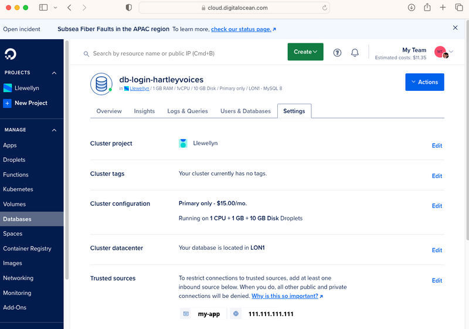
Task: Select the Settings tab
Action: tap(294, 111)
